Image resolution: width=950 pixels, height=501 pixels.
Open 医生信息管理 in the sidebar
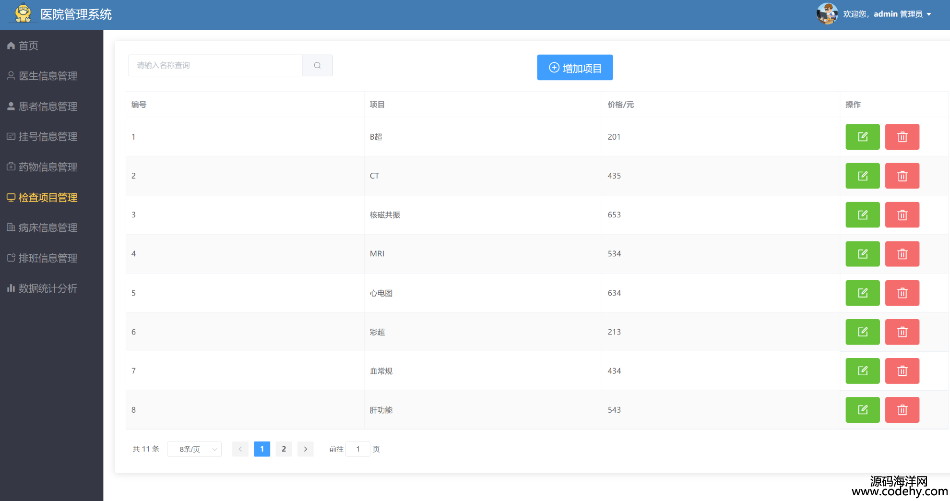click(x=48, y=76)
